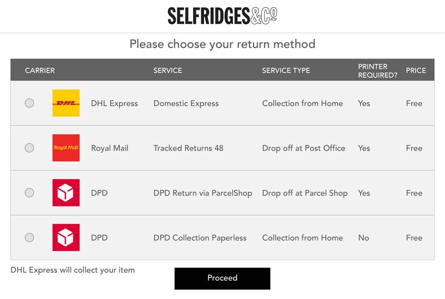The height and width of the screenshot is (299, 445).
Task: Click the SERVICE TYPE column header
Action: point(286,71)
